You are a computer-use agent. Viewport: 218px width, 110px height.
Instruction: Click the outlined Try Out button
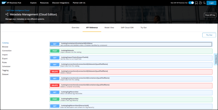209,35
